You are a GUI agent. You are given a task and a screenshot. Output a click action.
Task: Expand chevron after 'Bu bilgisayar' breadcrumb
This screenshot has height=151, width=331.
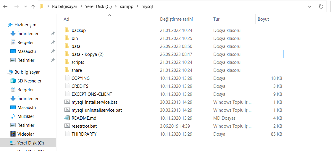tap(81, 7)
